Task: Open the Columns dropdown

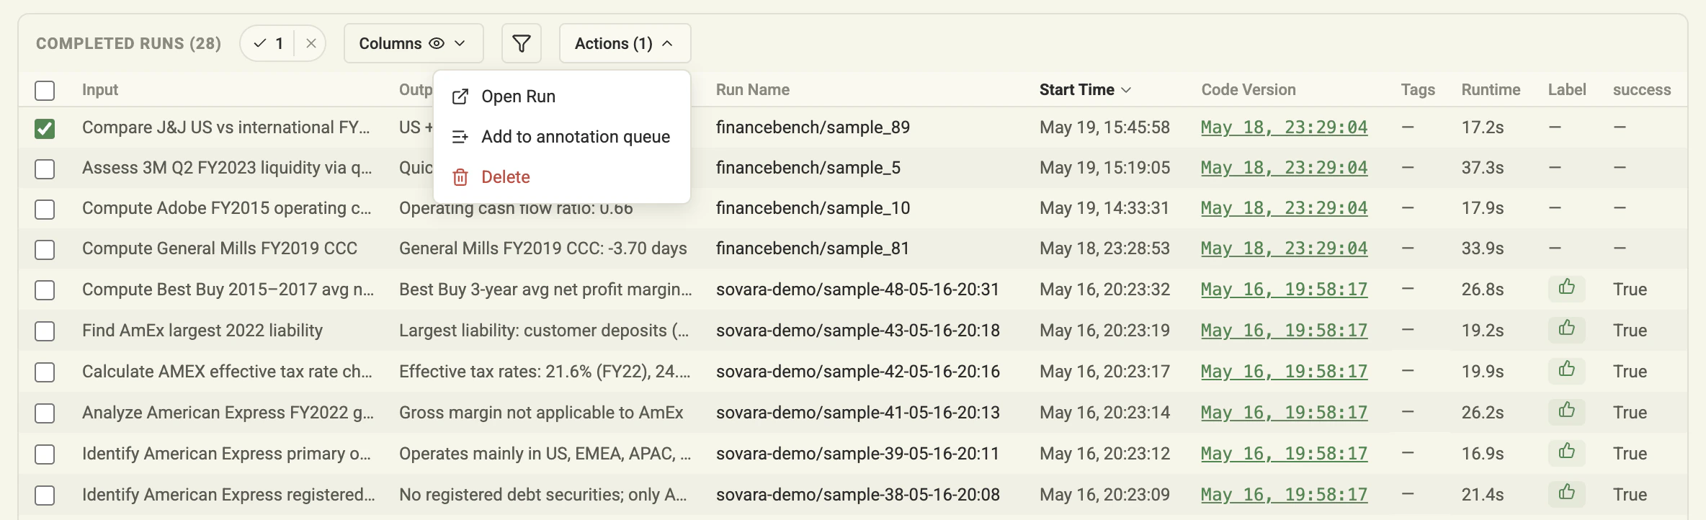Action: pyautogui.click(x=414, y=43)
